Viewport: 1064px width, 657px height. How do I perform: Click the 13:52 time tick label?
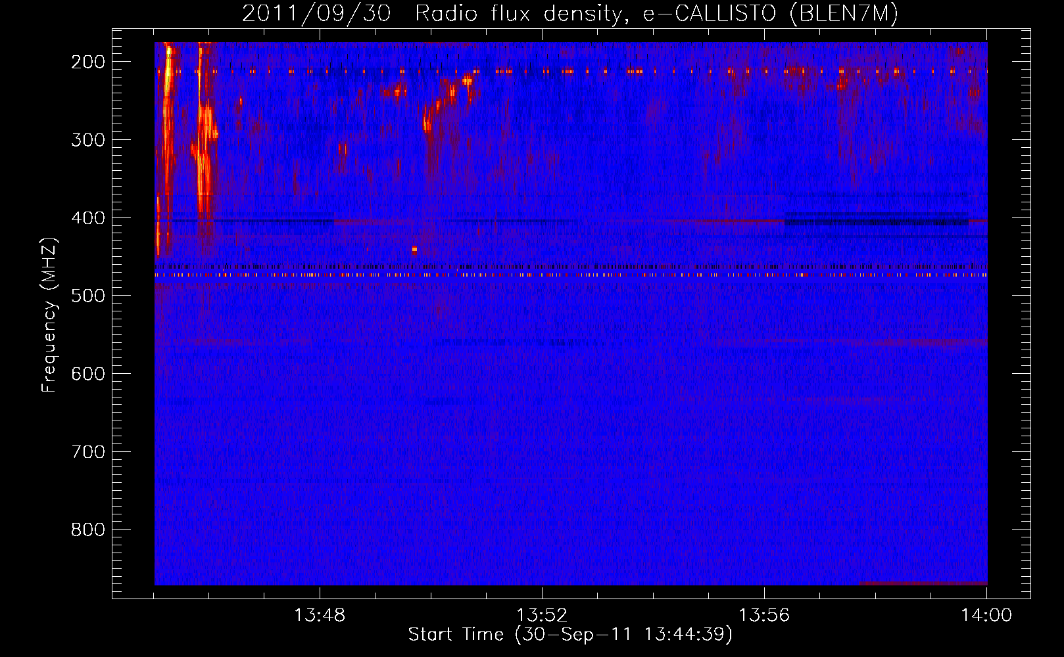(542, 616)
